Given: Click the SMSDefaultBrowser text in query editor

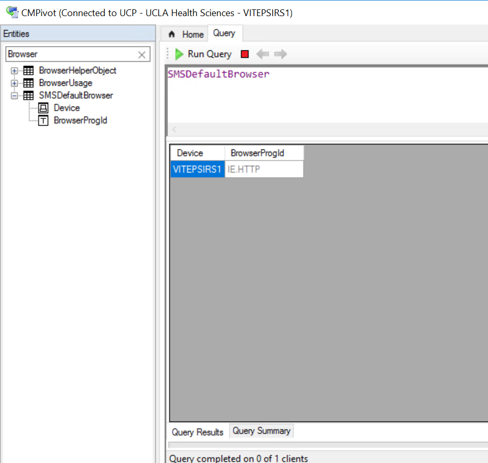Looking at the screenshot, I should click(x=218, y=74).
